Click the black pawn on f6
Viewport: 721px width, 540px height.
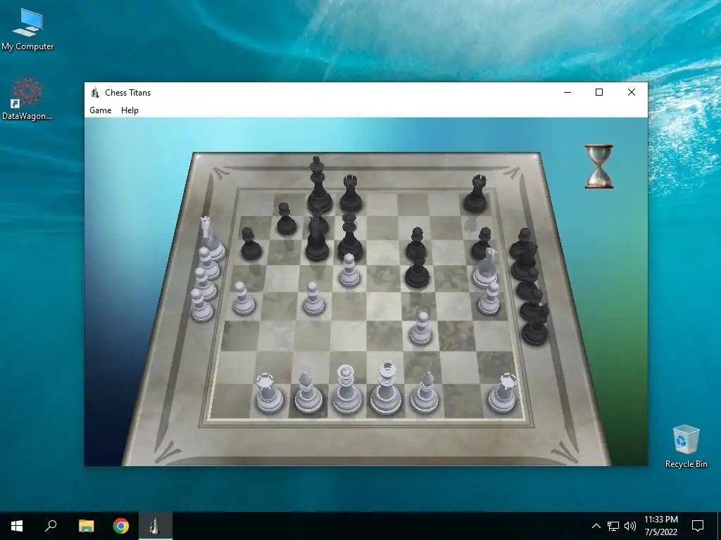coord(416,243)
